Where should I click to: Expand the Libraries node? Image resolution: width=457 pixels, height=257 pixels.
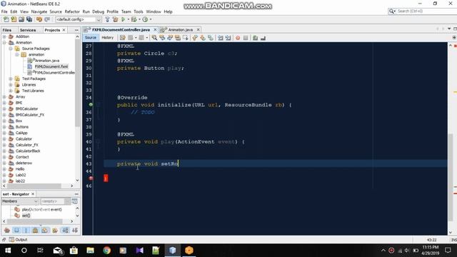[11, 85]
